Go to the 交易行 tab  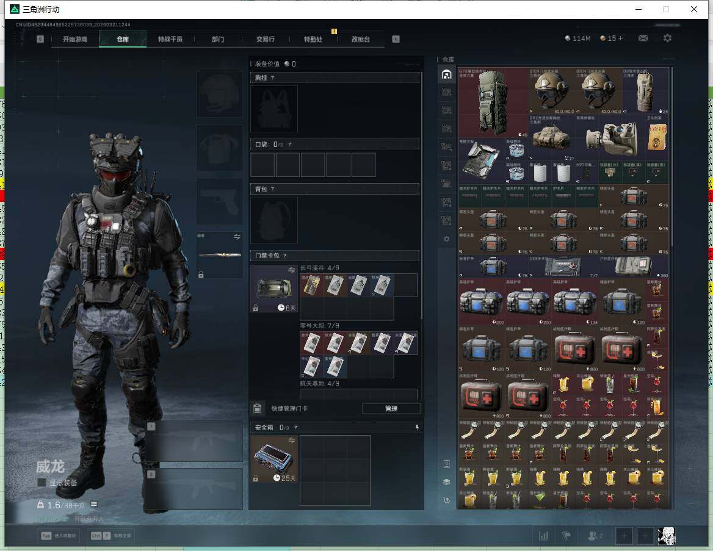266,39
